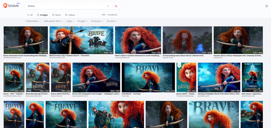
Task: Open the News tab
Action: click(56, 15)
